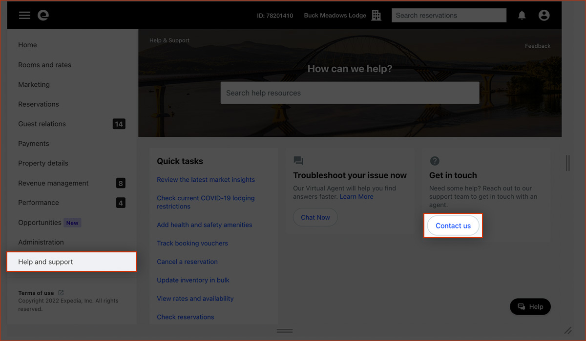Click the New badge beside Opportunities
The height and width of the screenshot is (341, 586).
point(72,223)
